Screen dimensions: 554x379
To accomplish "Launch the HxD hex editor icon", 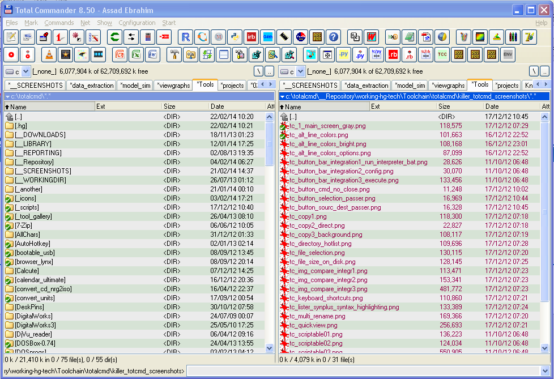I will pos(393,37).
